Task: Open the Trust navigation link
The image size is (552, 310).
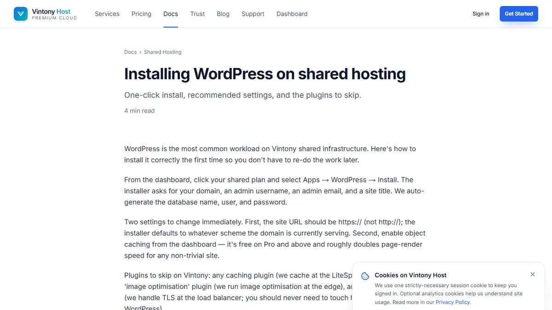Action: 197,14
